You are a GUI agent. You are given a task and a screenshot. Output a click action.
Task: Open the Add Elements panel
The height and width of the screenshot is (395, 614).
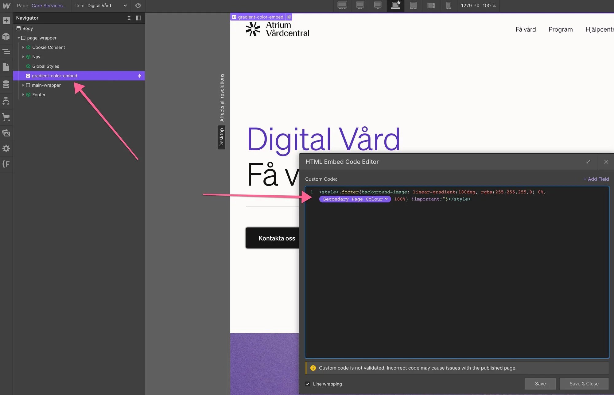pos(6,20)
